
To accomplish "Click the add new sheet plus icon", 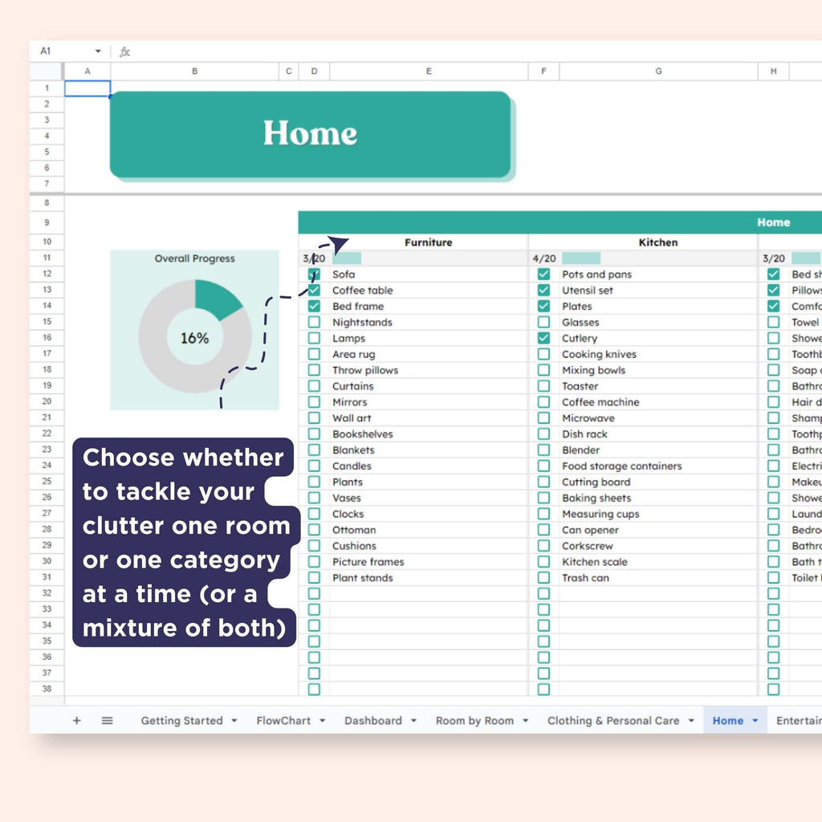I will coord(77,721).
